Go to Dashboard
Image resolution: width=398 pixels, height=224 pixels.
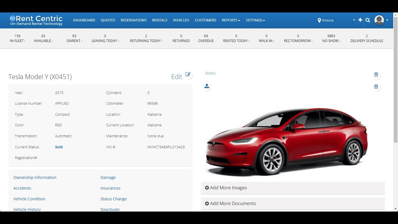pyautogui.click(x=84, y=20)
